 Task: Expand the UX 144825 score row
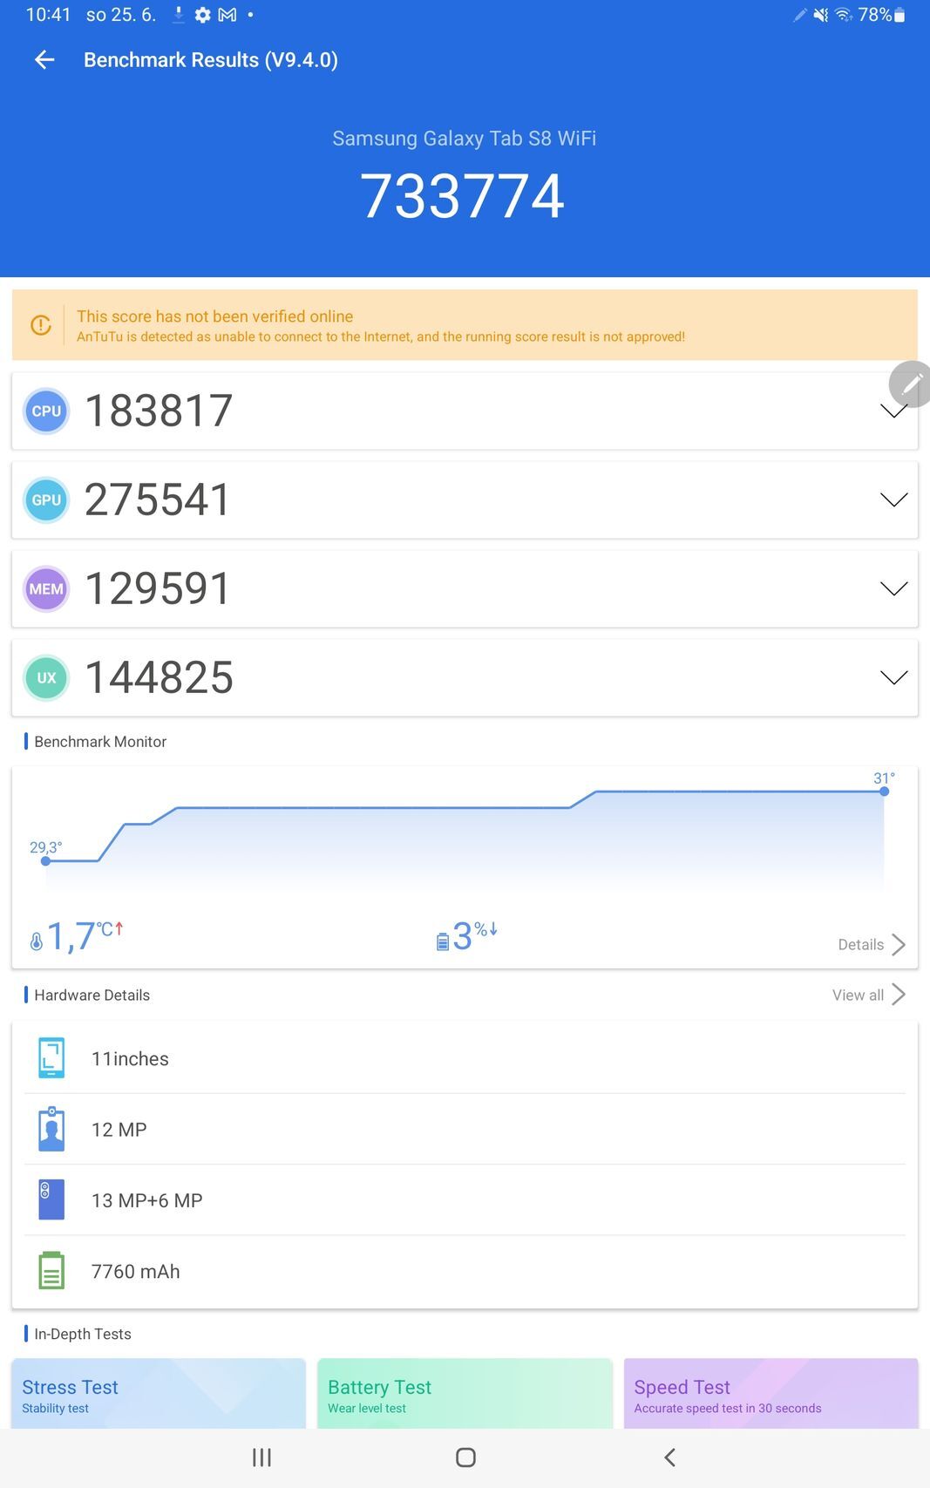(465, 677)
